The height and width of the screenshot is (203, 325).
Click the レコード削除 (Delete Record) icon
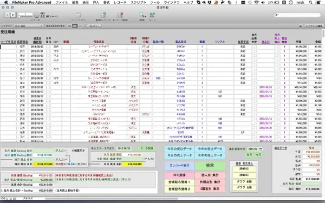(x=120, y=15)
